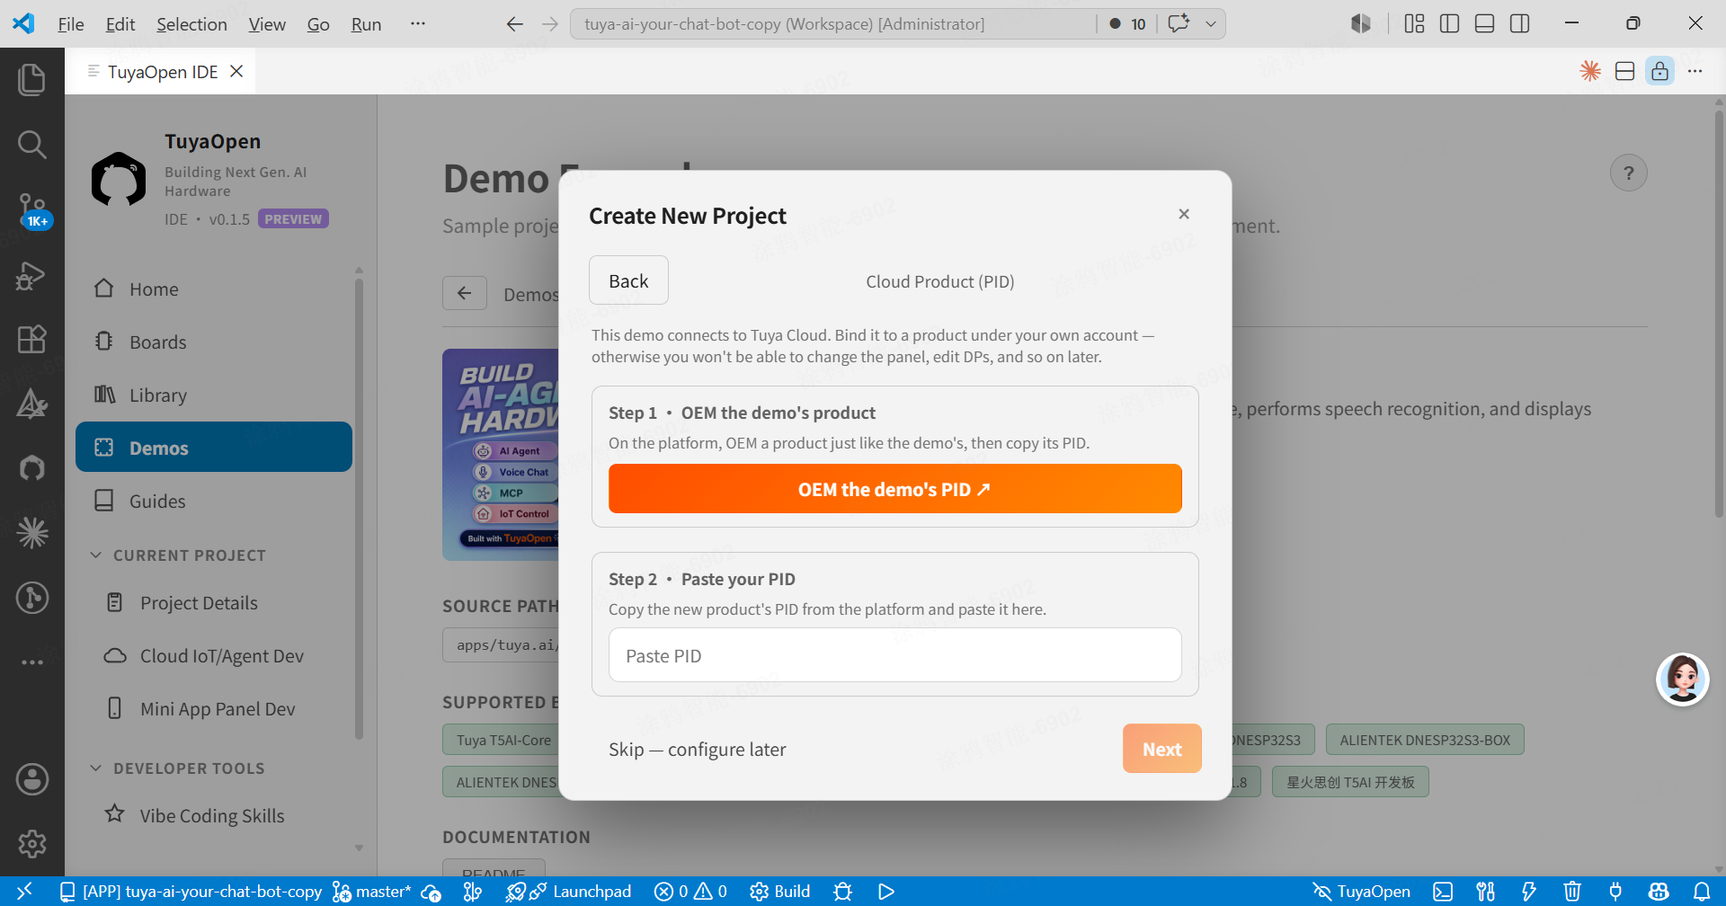
Task: Toggle the editor group lock icon
Action: coord(1659,71)
